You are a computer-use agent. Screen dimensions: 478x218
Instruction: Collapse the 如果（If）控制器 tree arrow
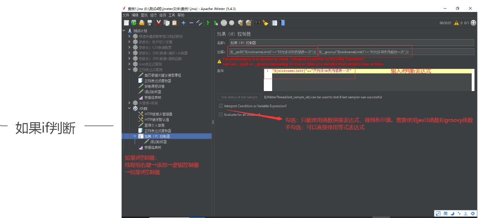[135, 136]
